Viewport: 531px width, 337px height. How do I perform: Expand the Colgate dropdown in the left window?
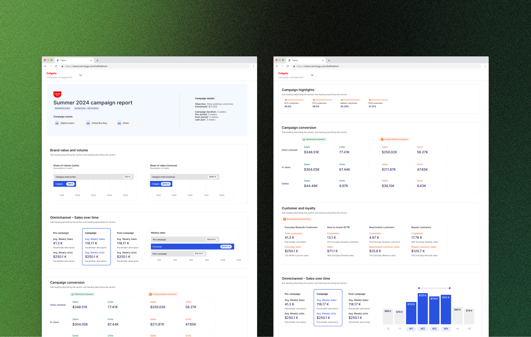80,75
